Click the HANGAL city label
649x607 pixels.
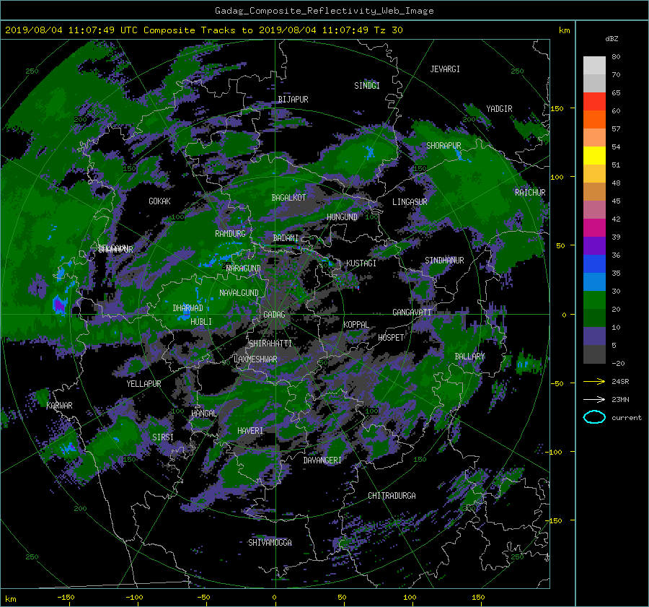tap(204, 414)
